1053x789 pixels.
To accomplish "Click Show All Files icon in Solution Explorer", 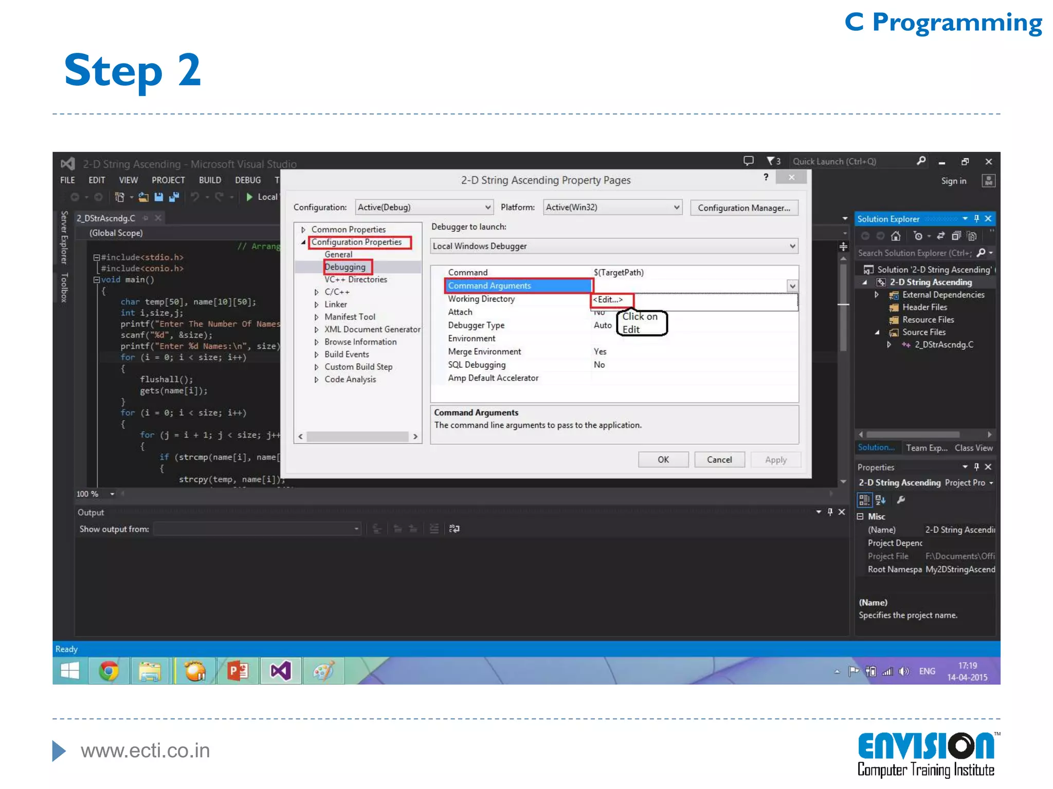I will (x=972, y=236).
